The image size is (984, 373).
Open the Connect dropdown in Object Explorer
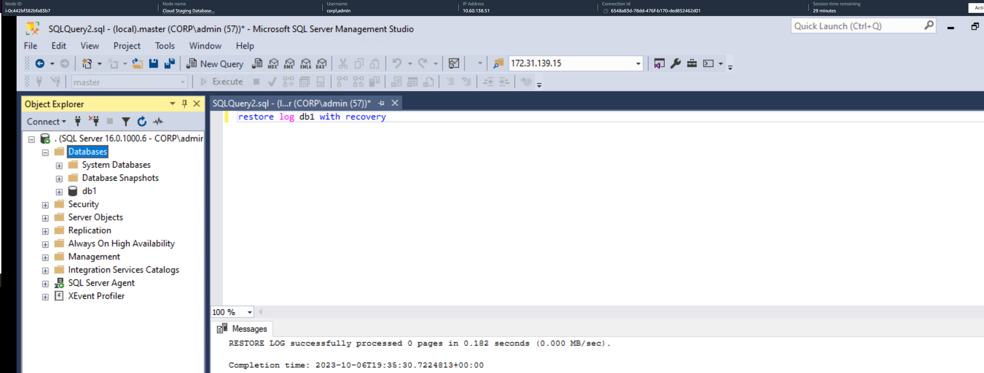[x=46, y=121]
